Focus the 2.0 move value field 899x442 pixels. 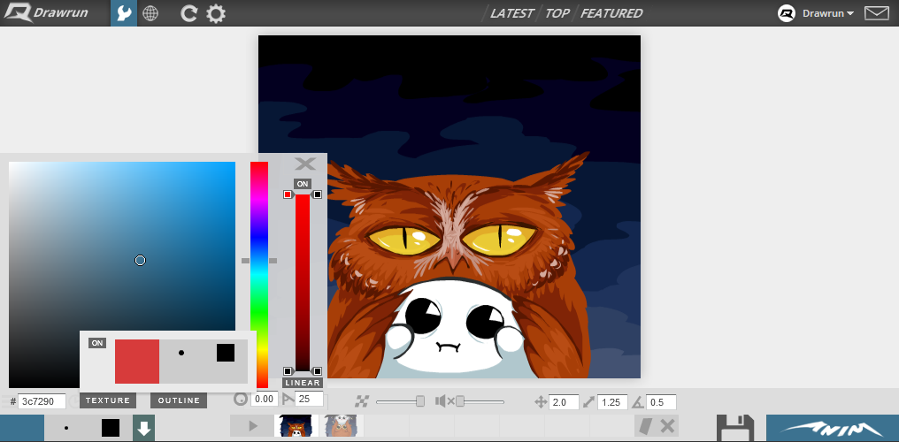pos(565,402)
